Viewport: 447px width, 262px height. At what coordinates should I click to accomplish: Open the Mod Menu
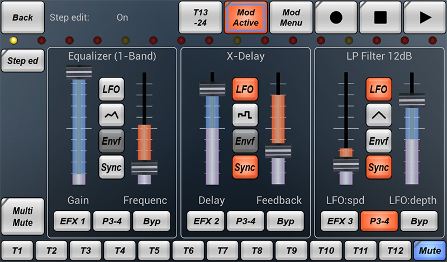pos(291,17)
